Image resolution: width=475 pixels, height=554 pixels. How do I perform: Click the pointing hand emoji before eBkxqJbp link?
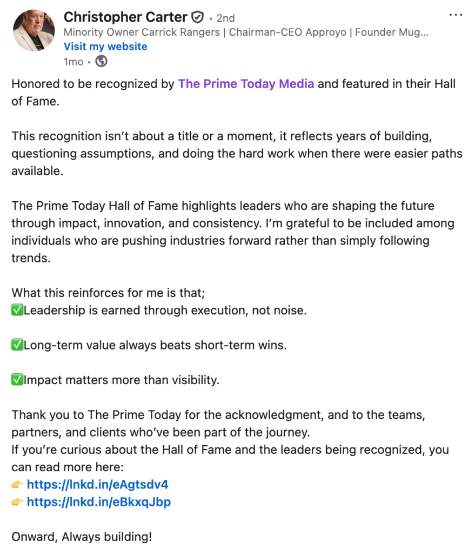tap(17, 502)
